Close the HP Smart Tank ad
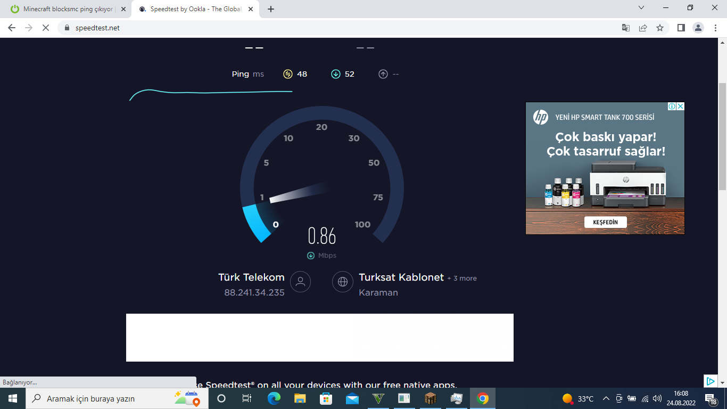727x409 pixels. click(x=680, y=107)
